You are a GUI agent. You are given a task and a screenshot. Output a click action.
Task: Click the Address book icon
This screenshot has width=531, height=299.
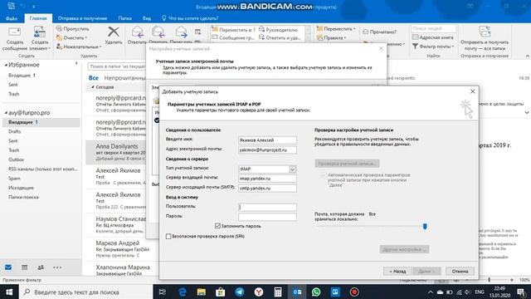tap(433, 37)
